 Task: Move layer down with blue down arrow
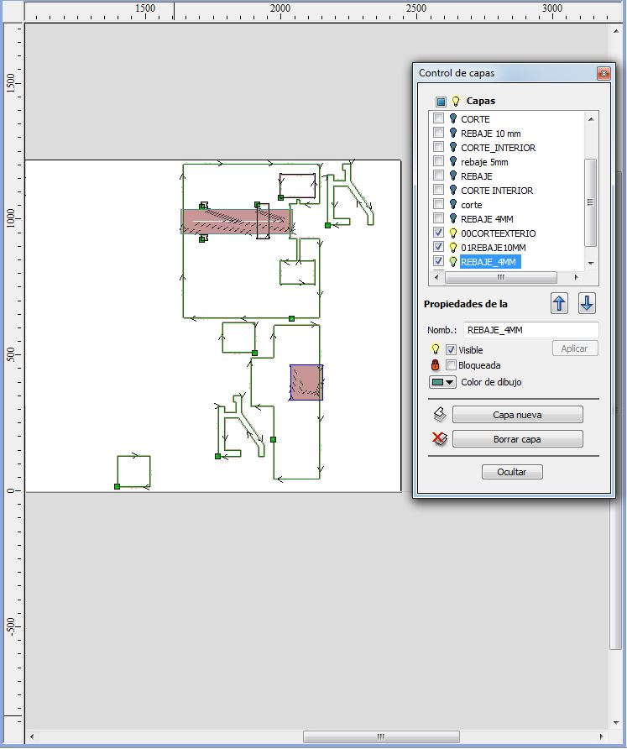(587, 303)
